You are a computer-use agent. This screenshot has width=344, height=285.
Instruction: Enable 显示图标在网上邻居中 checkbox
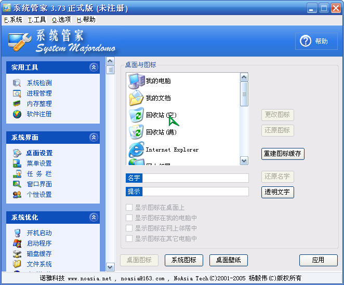tap(129, 228)
